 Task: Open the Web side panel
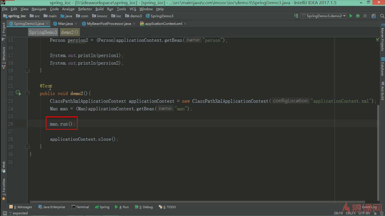pyautogui.click(x=4, y=167)
